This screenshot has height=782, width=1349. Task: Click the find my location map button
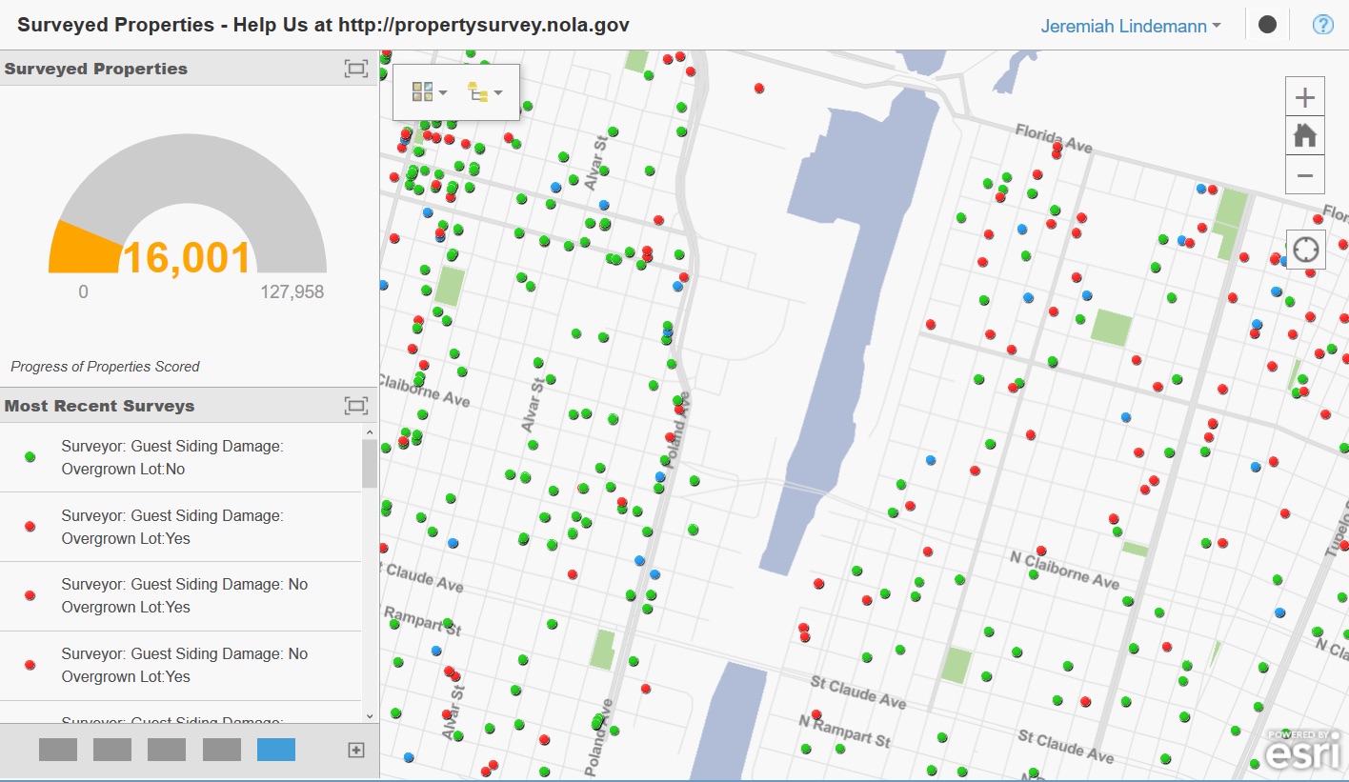(x=1305, y=249)
